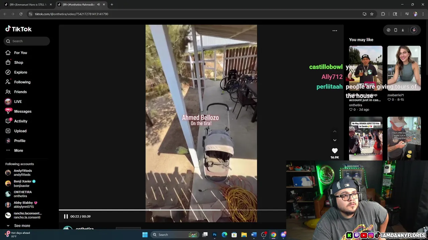Go to previous video with up chevron
428x240 pixels.
click(x=335, y=131)
